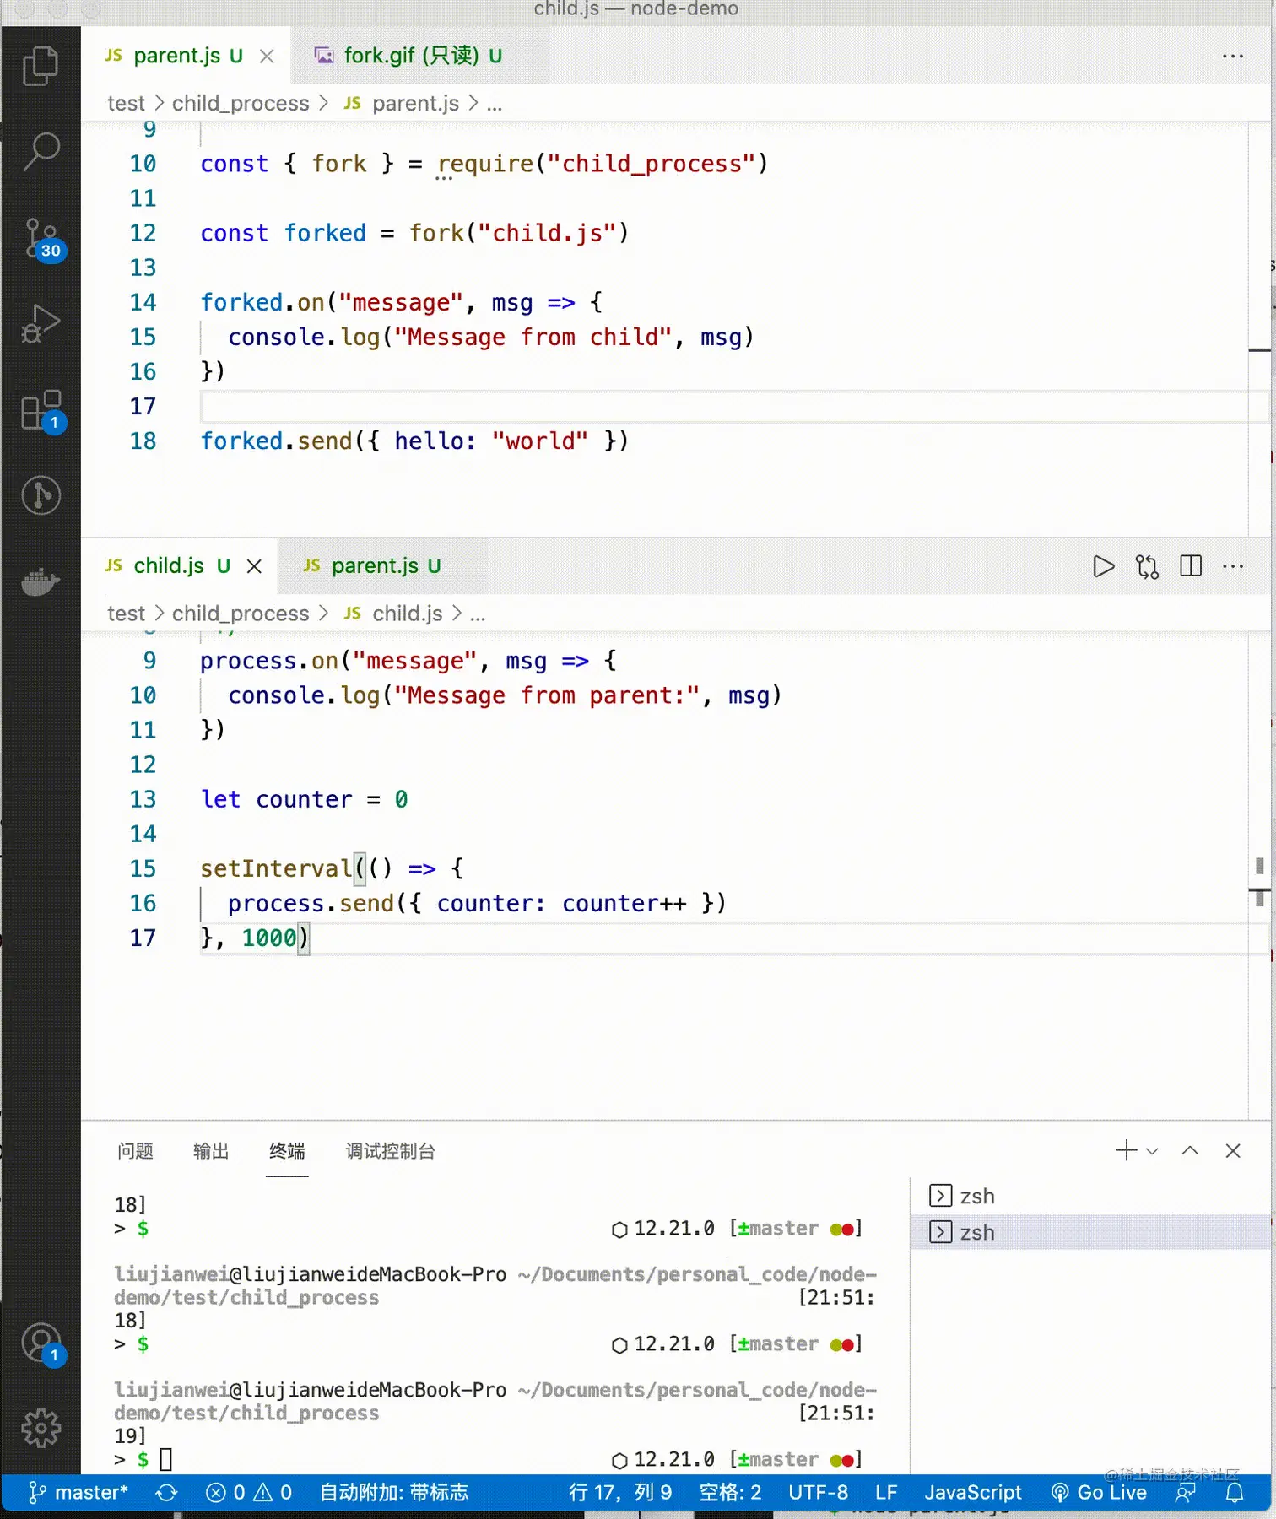1276x1519 pixels.
Task: Create a new terminal with plus icon
Action: click(x=1126, y=1150)
